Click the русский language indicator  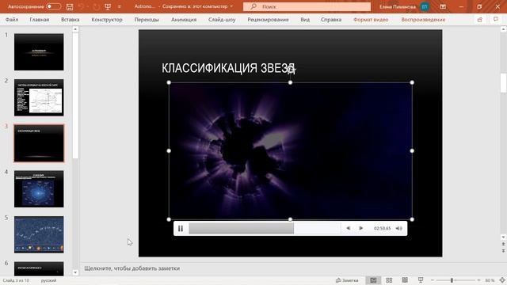click(48, 280)
